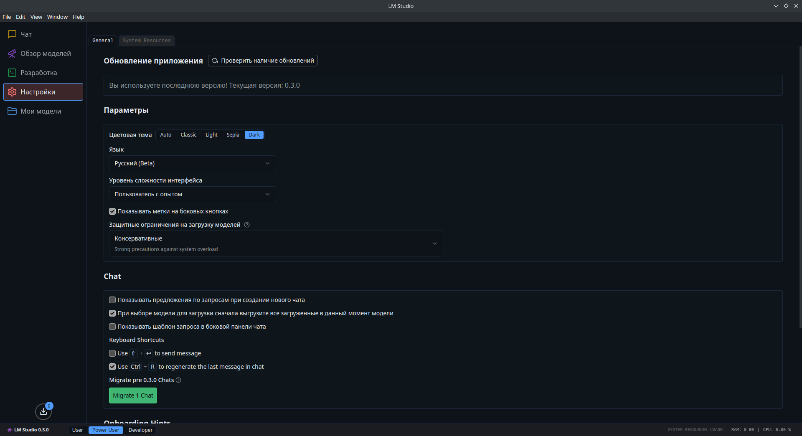The image size is (802, 436).
Task: Open the Edit menu
Action: pos(20,17)
